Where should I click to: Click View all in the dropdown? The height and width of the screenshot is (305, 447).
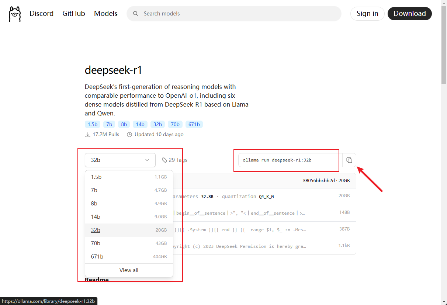(x=129, y=270)
